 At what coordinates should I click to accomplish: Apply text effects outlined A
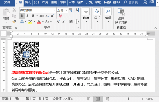point(22,21)
